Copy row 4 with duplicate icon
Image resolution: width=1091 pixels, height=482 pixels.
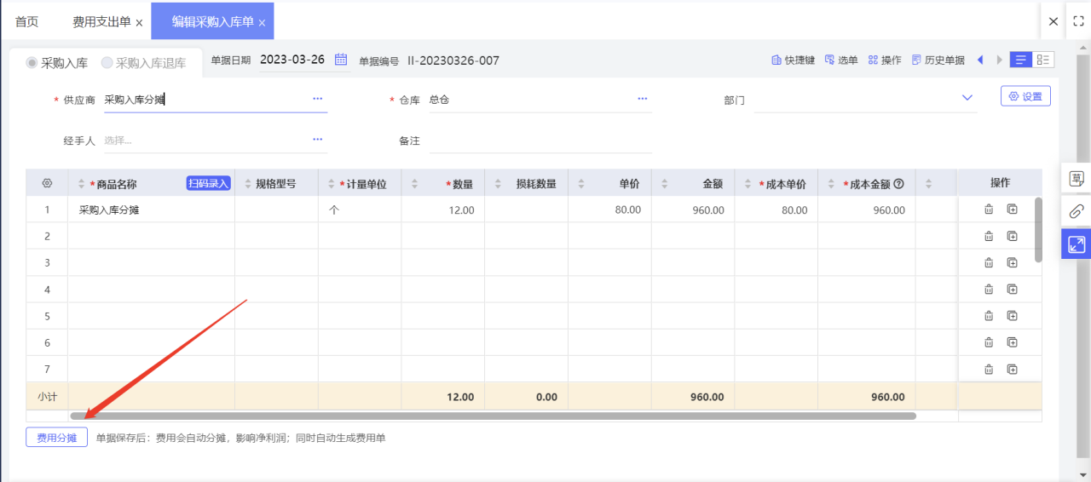1013,290
